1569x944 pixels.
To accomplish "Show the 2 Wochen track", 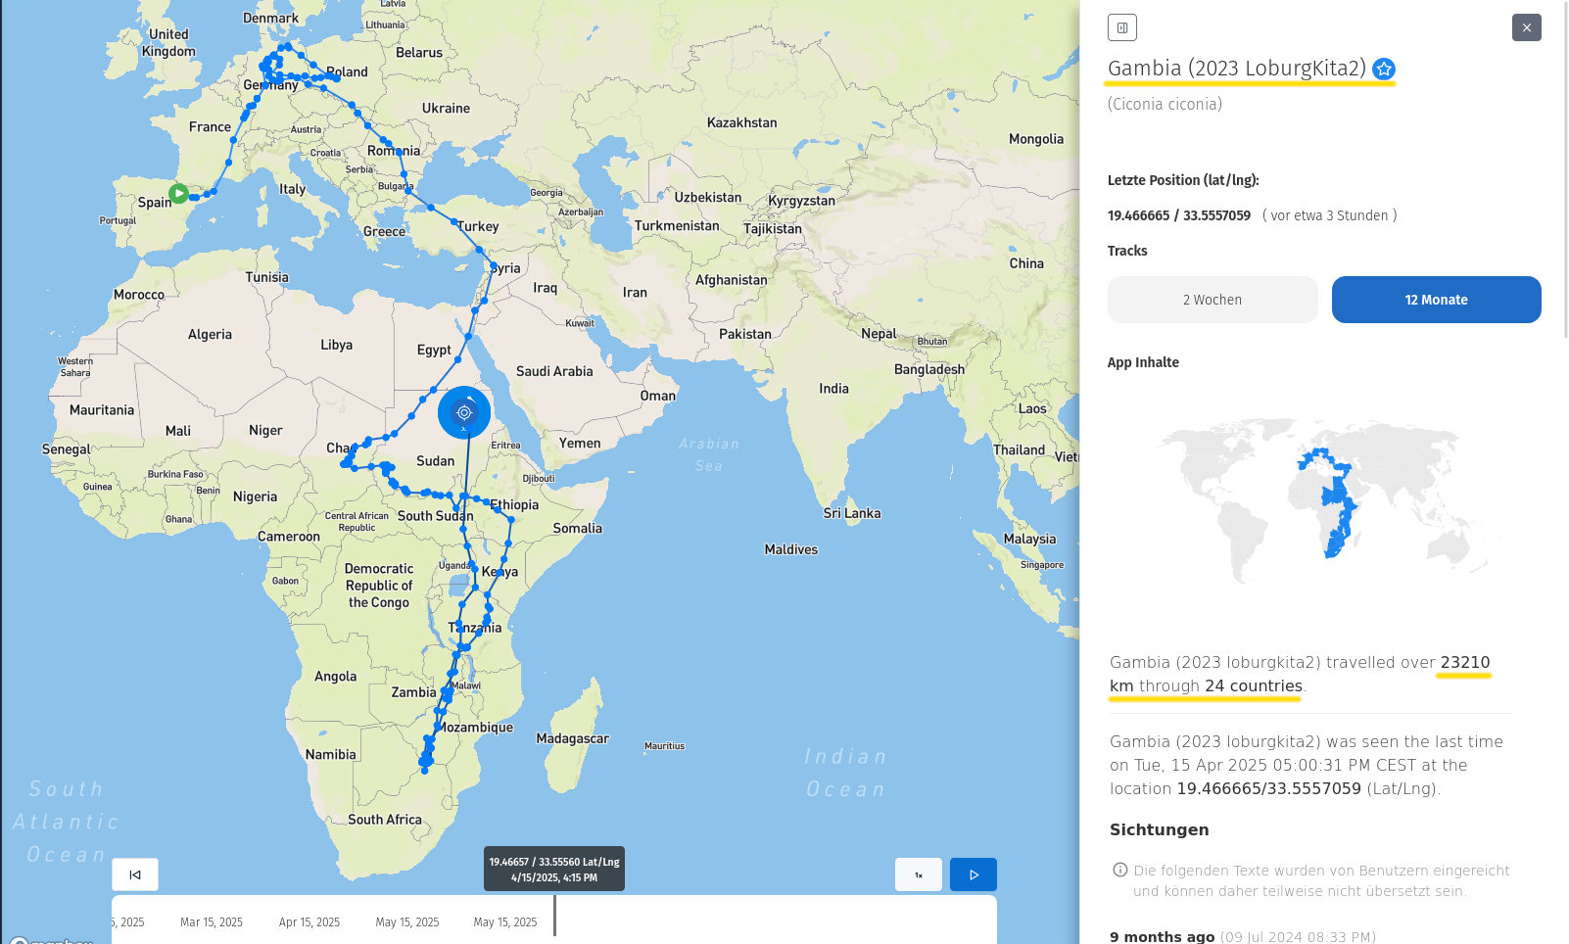I will click(x=1212, y=300).
